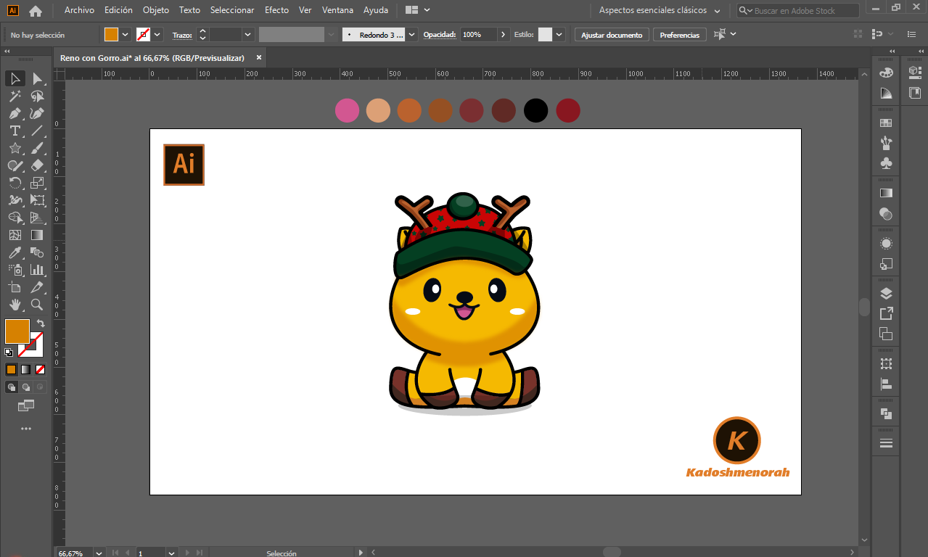The height and width of the screenshot is (557, 928).
Task: Select the Direct Selection tool
Action: point(37,78)
